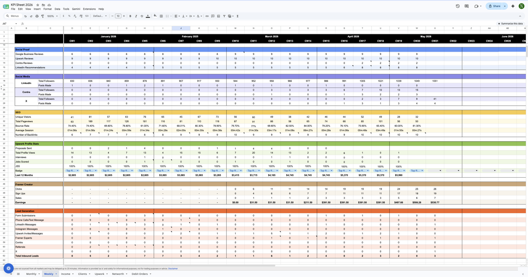This screenshot has width=528, height=277.
Task: Open the Insert menu
Action: 37,9
